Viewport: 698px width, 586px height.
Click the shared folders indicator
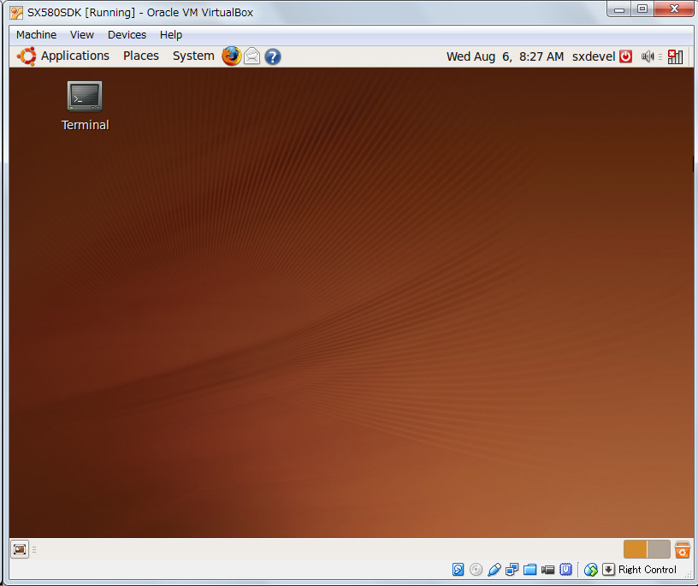pyautogui.click(x=529, y=570)
